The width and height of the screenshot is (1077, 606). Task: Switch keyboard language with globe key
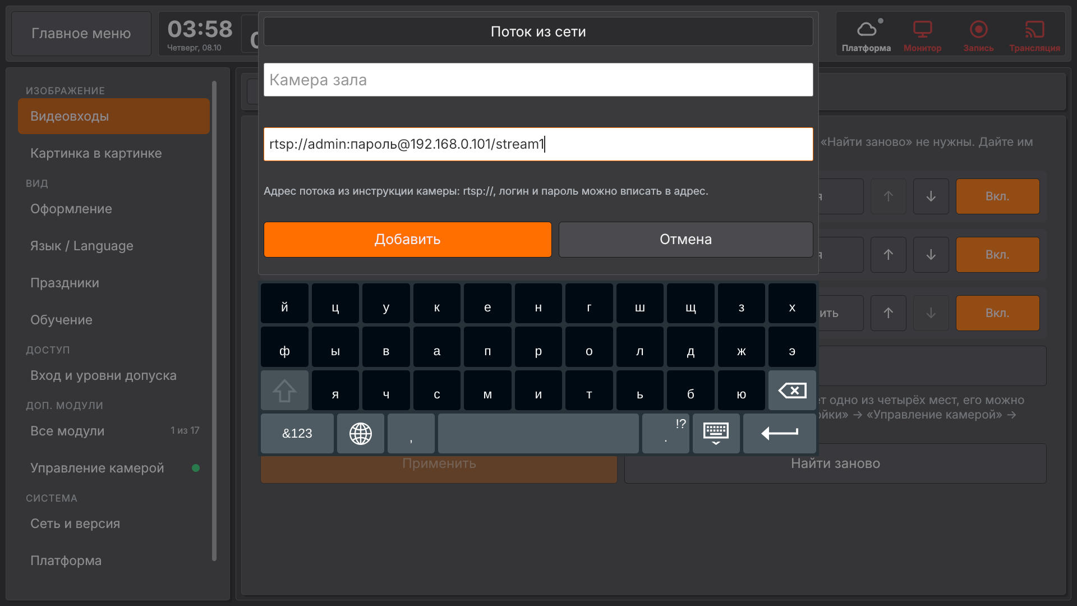click(x=361, y=434)
